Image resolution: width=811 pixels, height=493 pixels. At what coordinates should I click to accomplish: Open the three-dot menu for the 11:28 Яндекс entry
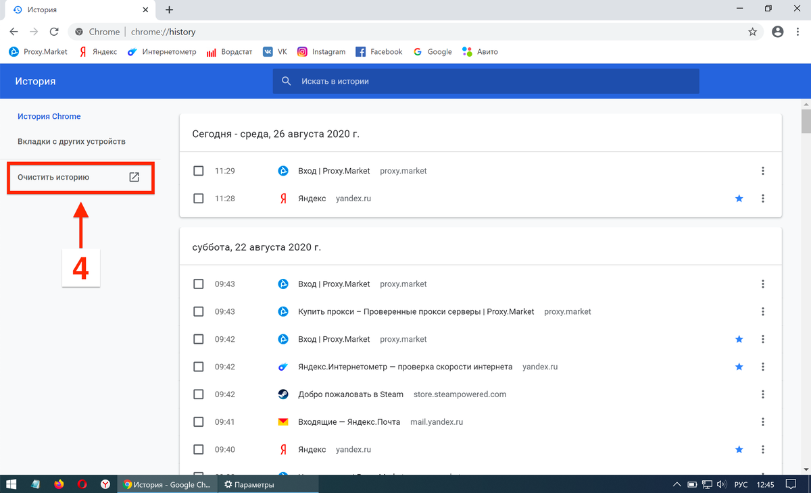[x=762, y=199]
